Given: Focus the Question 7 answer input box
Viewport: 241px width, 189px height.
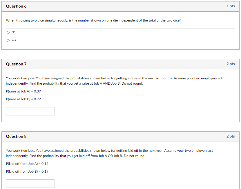Looking at the screenshot, I should pyautogui.click(x=30, y=111).
